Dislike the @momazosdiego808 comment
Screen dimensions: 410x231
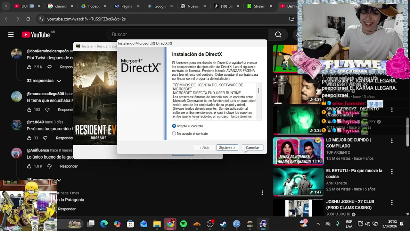click(x=47, y=110)
